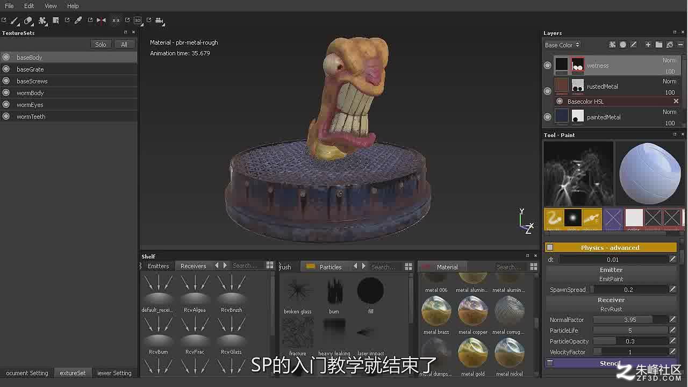Switch to the Emitters shelf tab

[x=158, y=266]
